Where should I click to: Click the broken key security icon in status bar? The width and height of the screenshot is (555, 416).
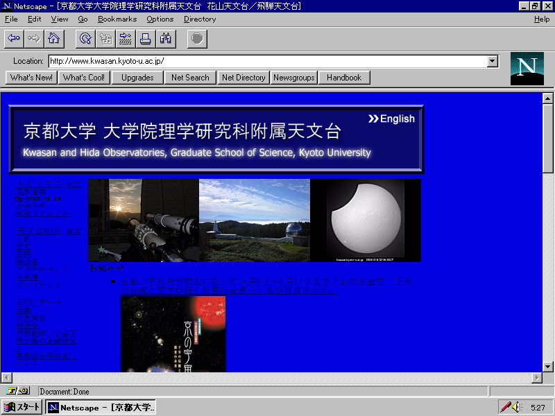click(18, 391)
